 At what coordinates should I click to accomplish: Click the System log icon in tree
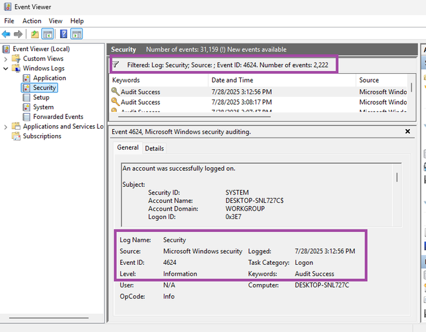click(26, 107)
